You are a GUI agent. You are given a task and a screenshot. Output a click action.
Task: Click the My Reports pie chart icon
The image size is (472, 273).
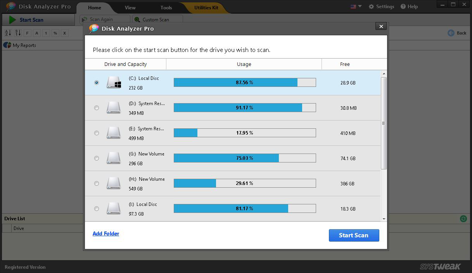click(x=7, y=45)
